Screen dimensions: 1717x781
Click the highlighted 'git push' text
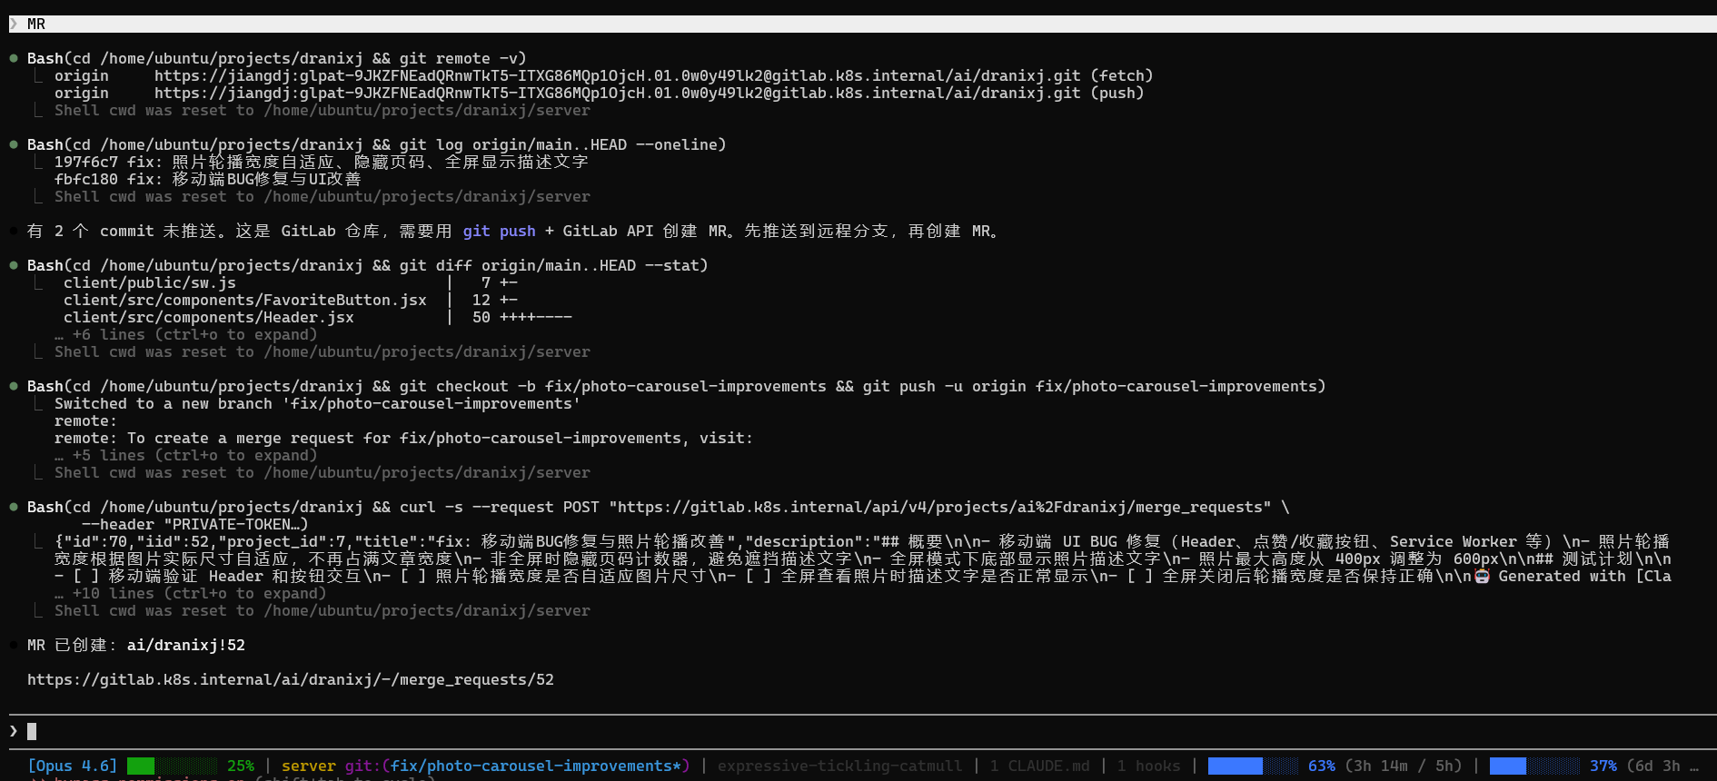500,231
